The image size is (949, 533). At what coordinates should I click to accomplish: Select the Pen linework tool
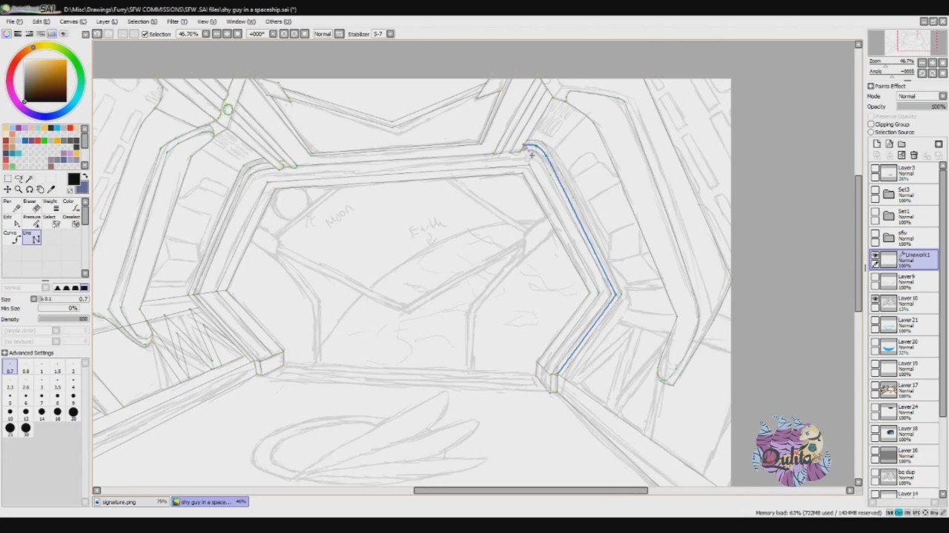[12, 205]
